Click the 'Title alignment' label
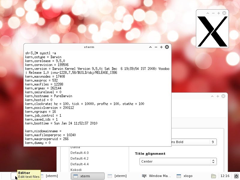Image resolution: width=240 pixels, height=180 pixels. [x=150, y=154]
